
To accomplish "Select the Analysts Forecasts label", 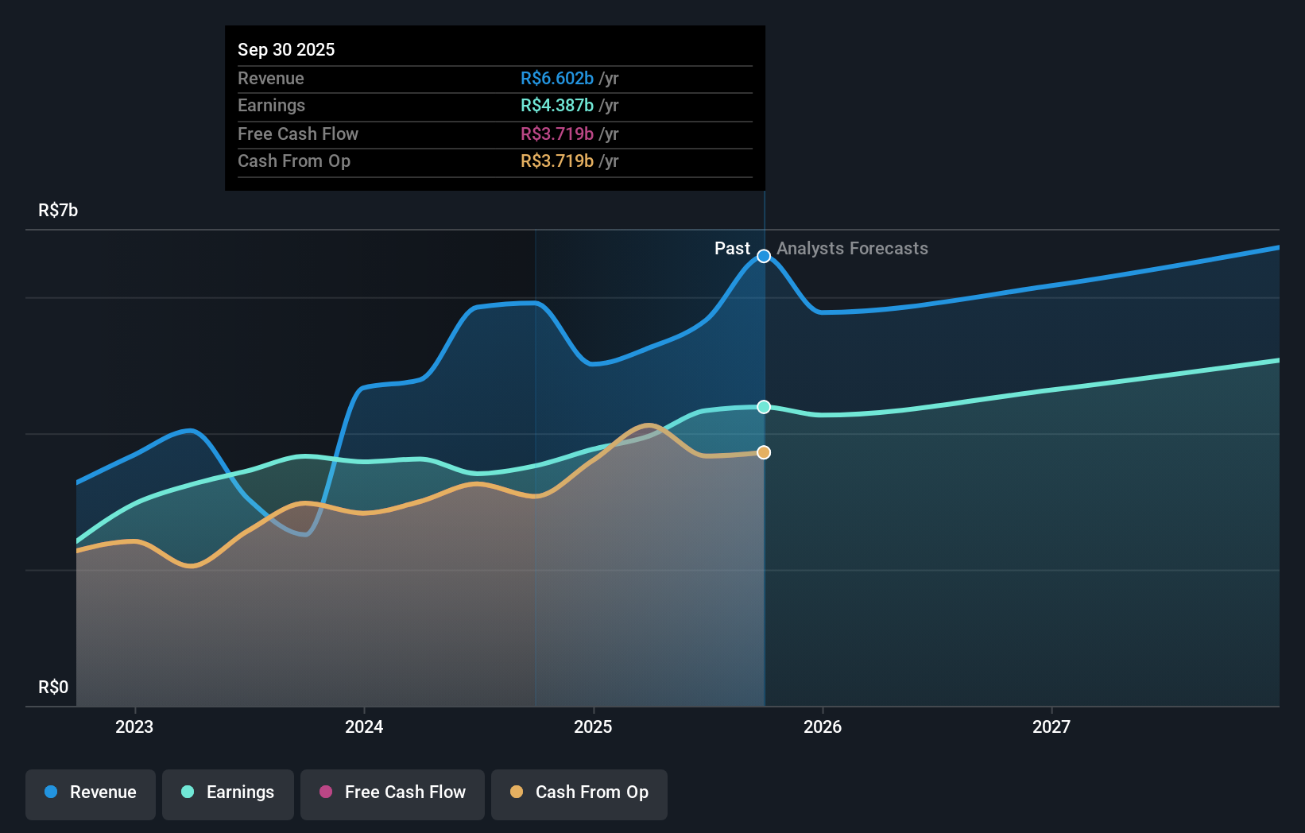I will [x=852, y=248].
